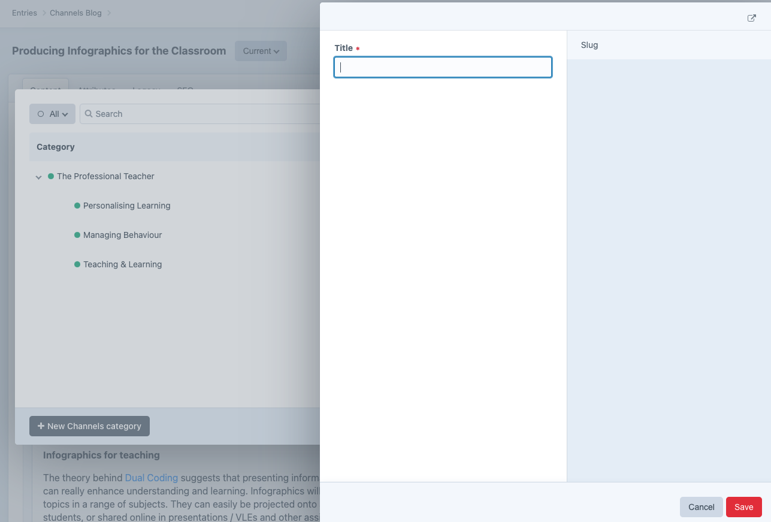Viewport: 771px width, 522px height.
Task: Click the green dot beside The Professional Teacher
Action: pos(50,176)
